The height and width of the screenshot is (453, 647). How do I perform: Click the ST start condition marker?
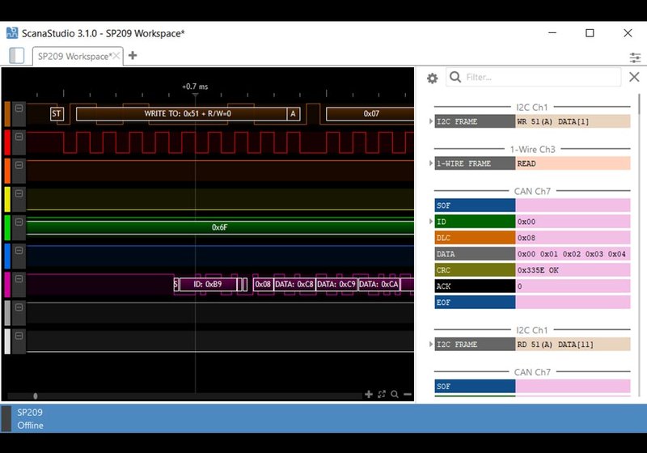[x=57, y=114]
